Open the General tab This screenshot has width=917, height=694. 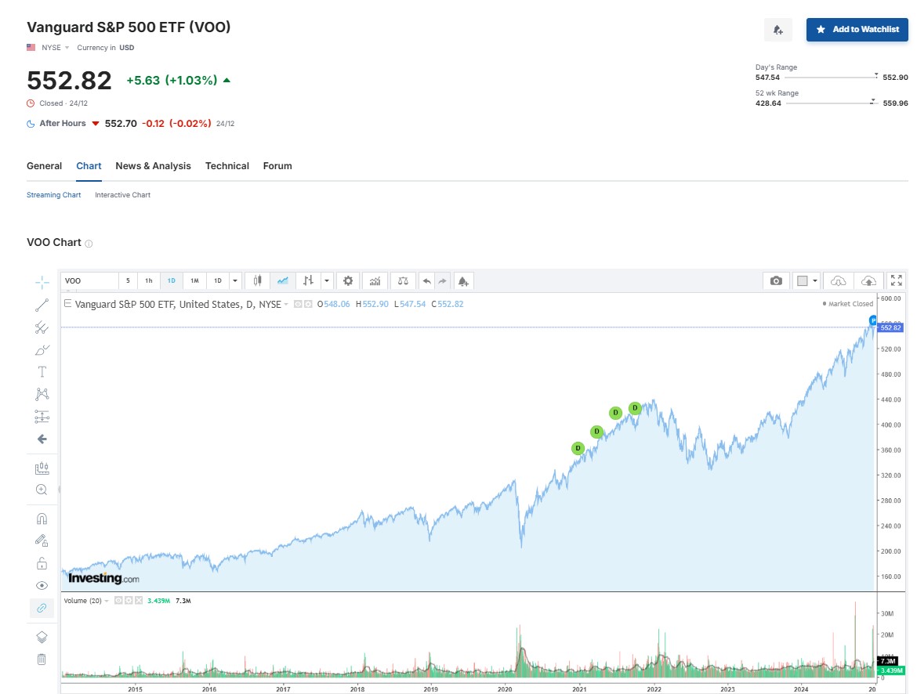[45, 166]
